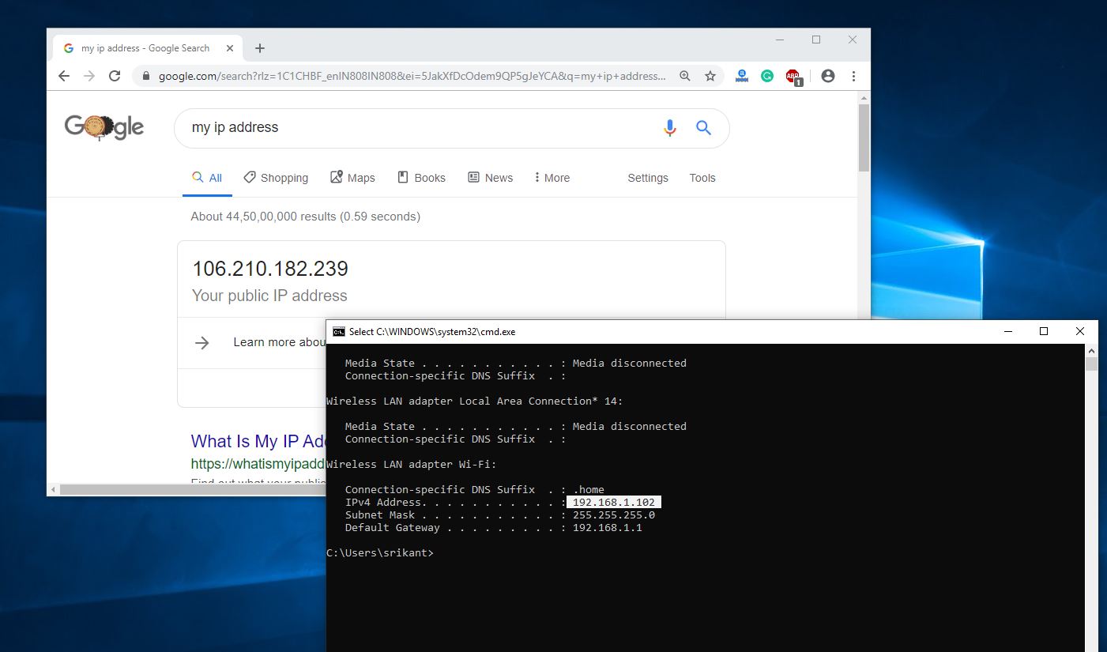Click the arrow beside Learn more
Viewport: 1107px width, 652px height.
tap(202, 342)
